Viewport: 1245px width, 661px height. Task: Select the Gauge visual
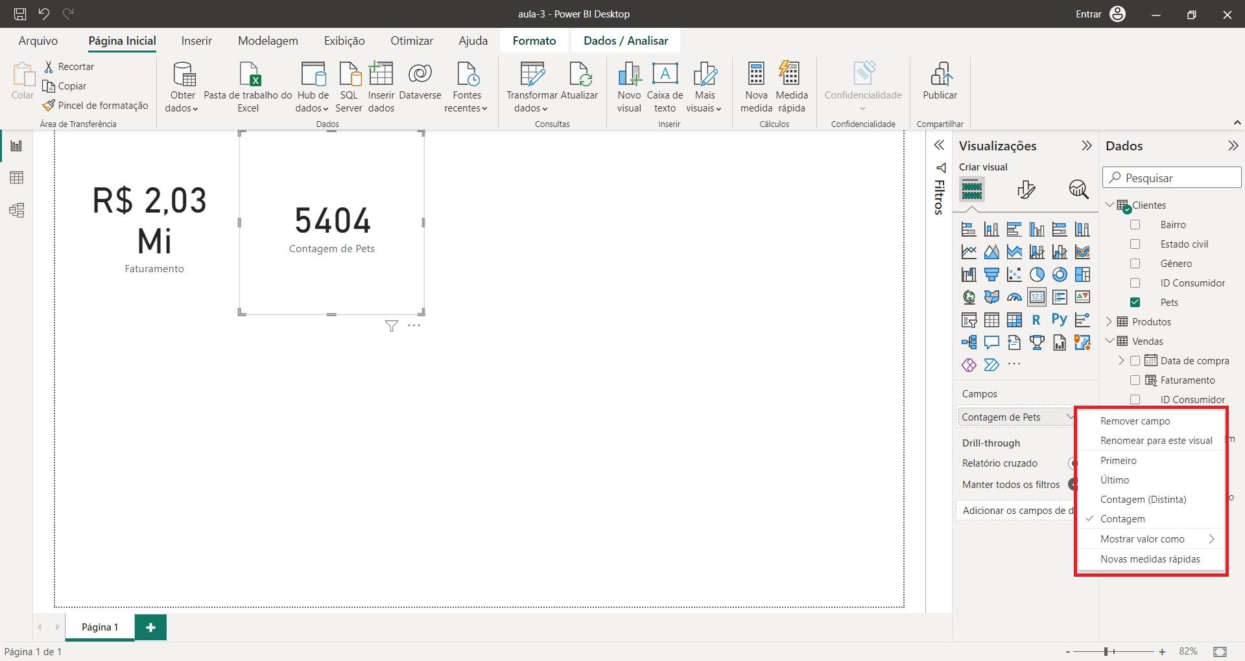click(x=1014, y=297)
